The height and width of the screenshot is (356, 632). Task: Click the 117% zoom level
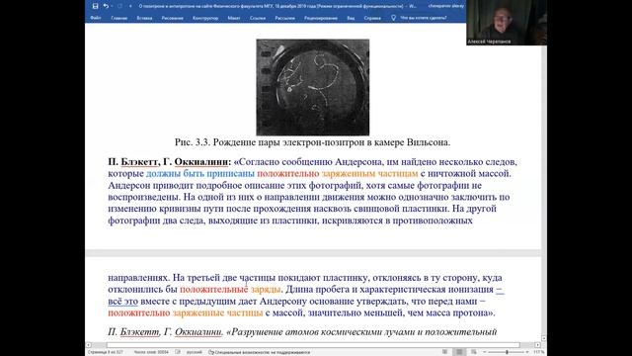(538, 352)
